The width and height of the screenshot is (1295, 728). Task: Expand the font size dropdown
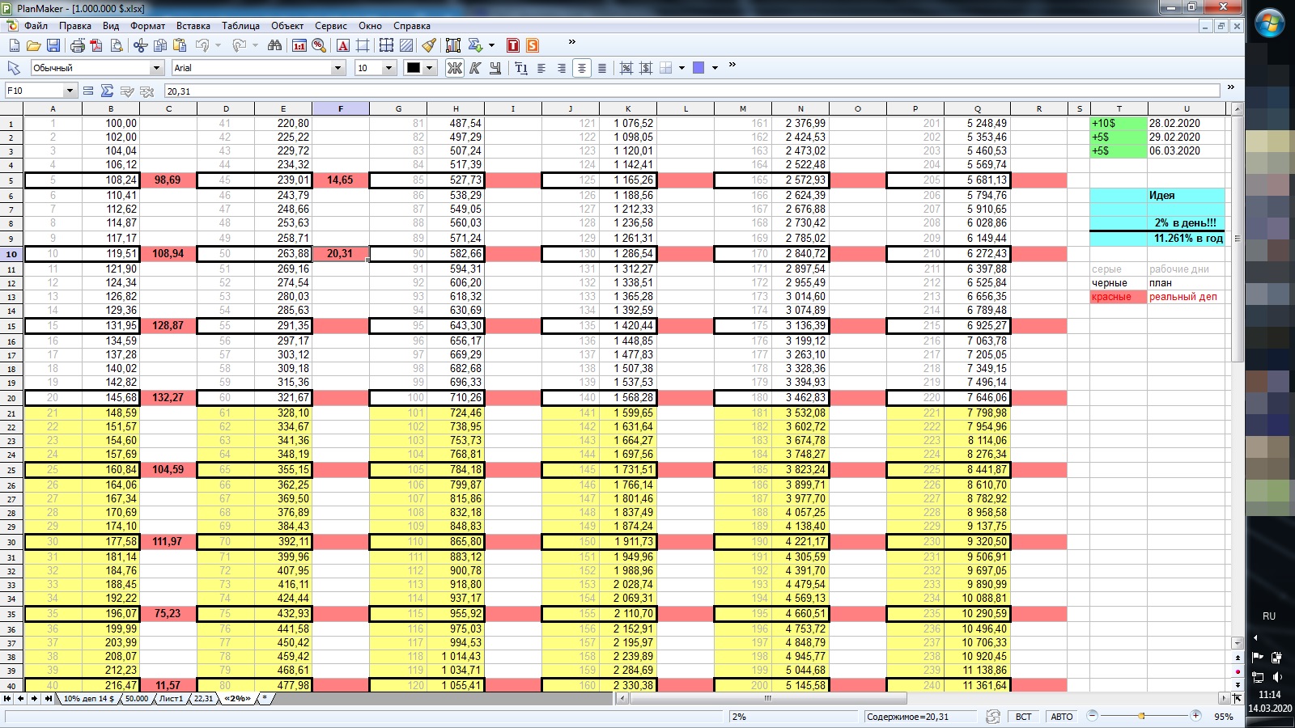point(388,68)
